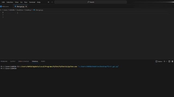Open the DEBUG CONSOLE panel tab
The height and width of the screenshot is (97, 174).
click(x=24, y=61)
